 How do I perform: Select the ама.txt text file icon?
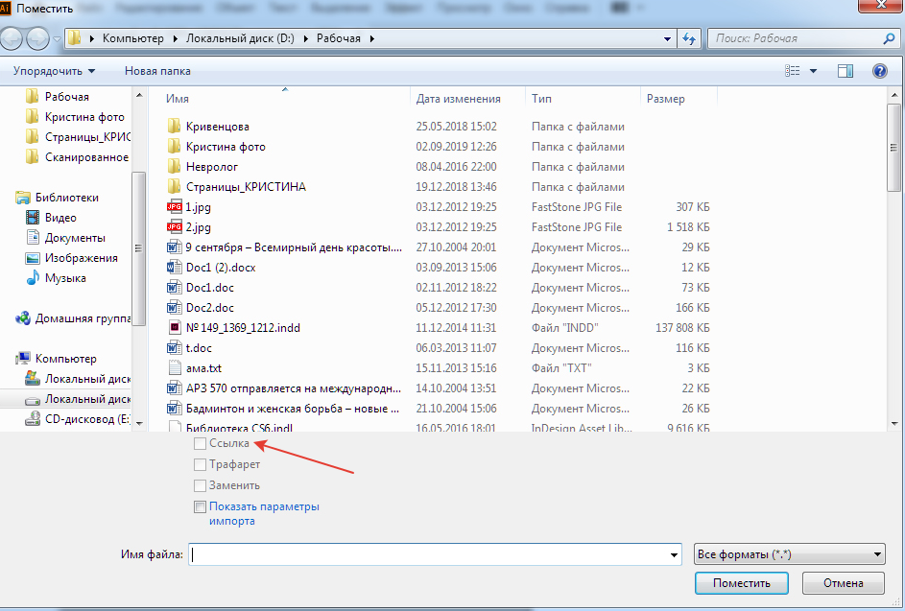coord(175,368)
